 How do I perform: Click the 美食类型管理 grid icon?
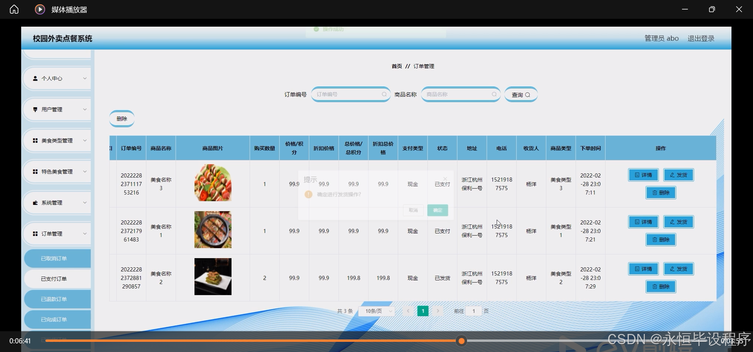point(35,141)
